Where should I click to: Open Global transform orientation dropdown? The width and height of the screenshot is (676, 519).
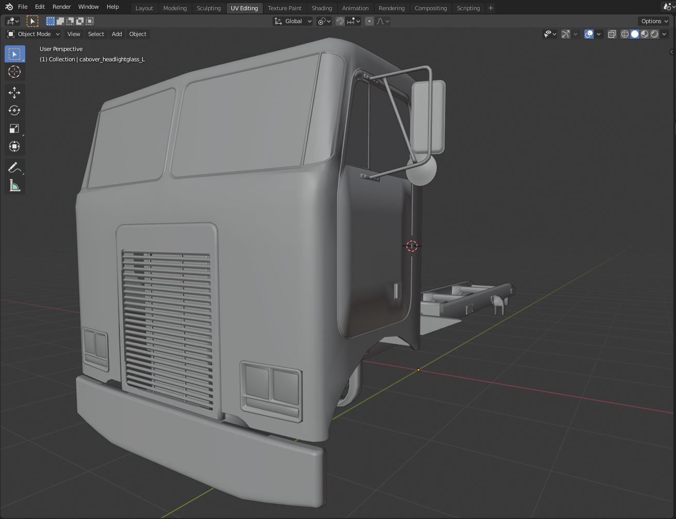click(293, 21)
